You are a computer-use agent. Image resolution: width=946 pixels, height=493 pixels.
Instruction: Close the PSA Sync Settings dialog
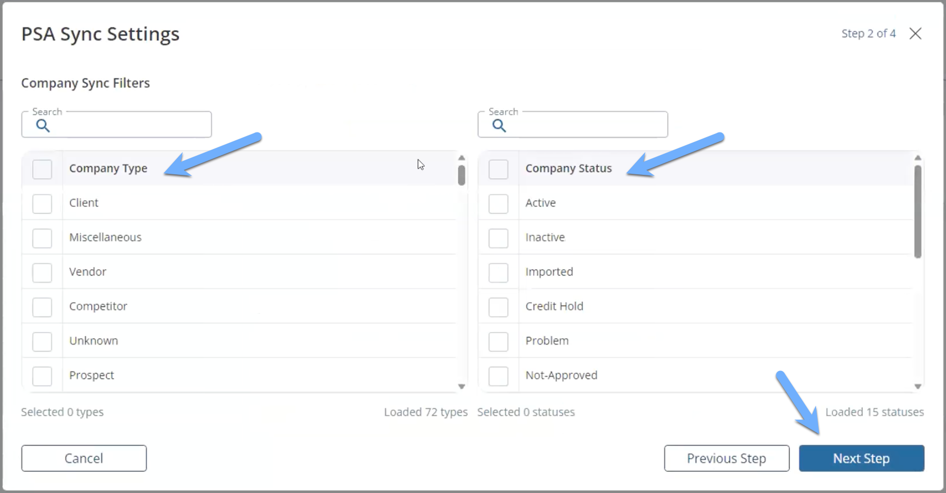(915, 33)
